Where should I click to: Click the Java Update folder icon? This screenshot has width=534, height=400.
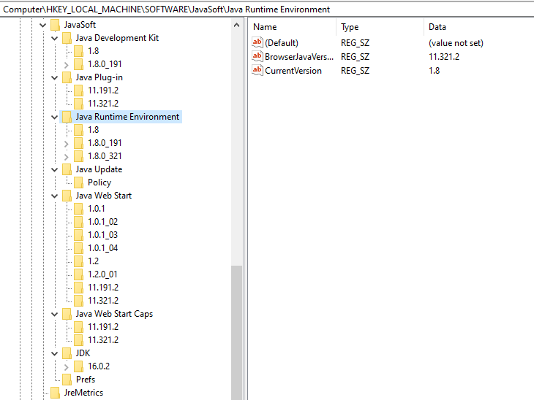point(67,169)
